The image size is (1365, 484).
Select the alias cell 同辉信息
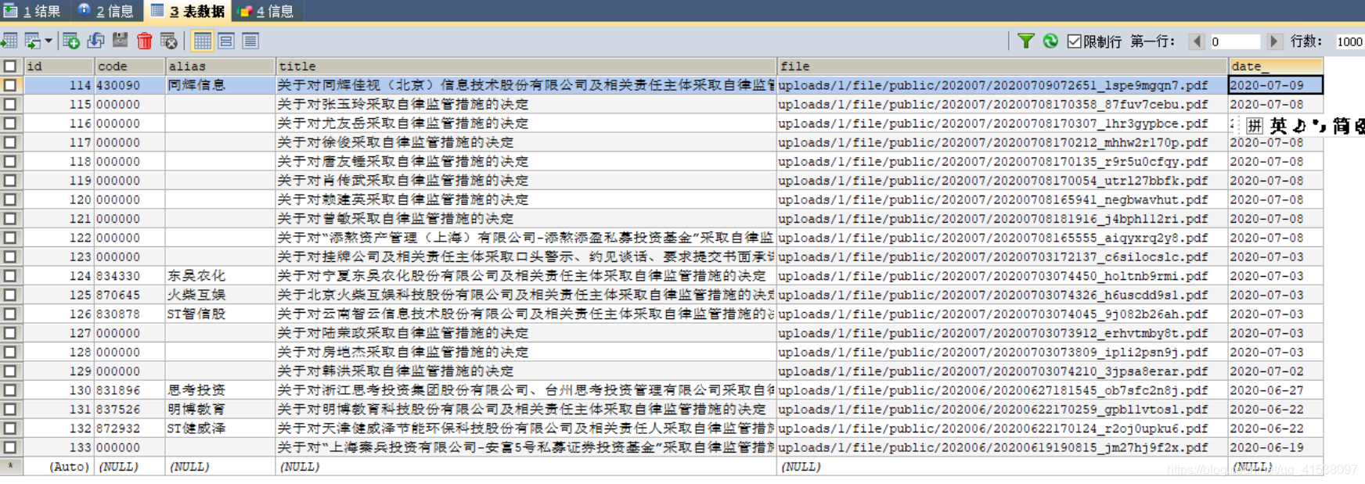(221, 85)
